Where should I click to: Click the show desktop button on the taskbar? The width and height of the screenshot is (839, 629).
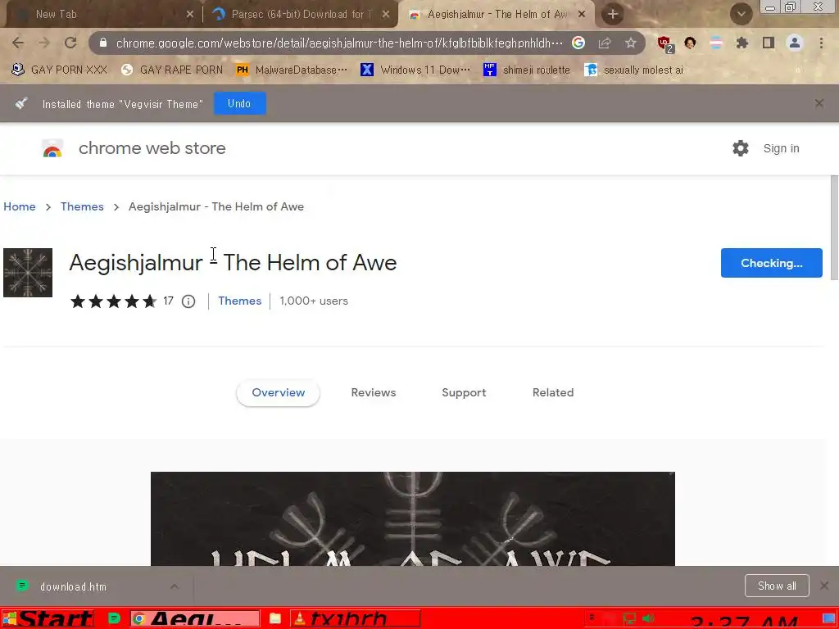(829, 619)
